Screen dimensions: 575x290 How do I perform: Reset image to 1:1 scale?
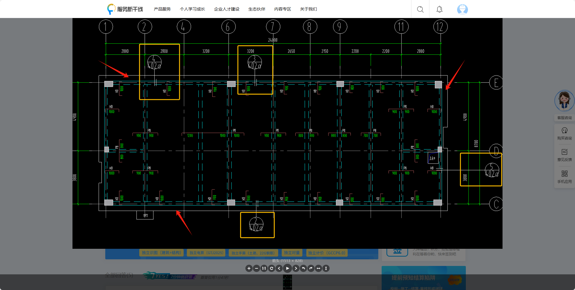coord(264,268)
